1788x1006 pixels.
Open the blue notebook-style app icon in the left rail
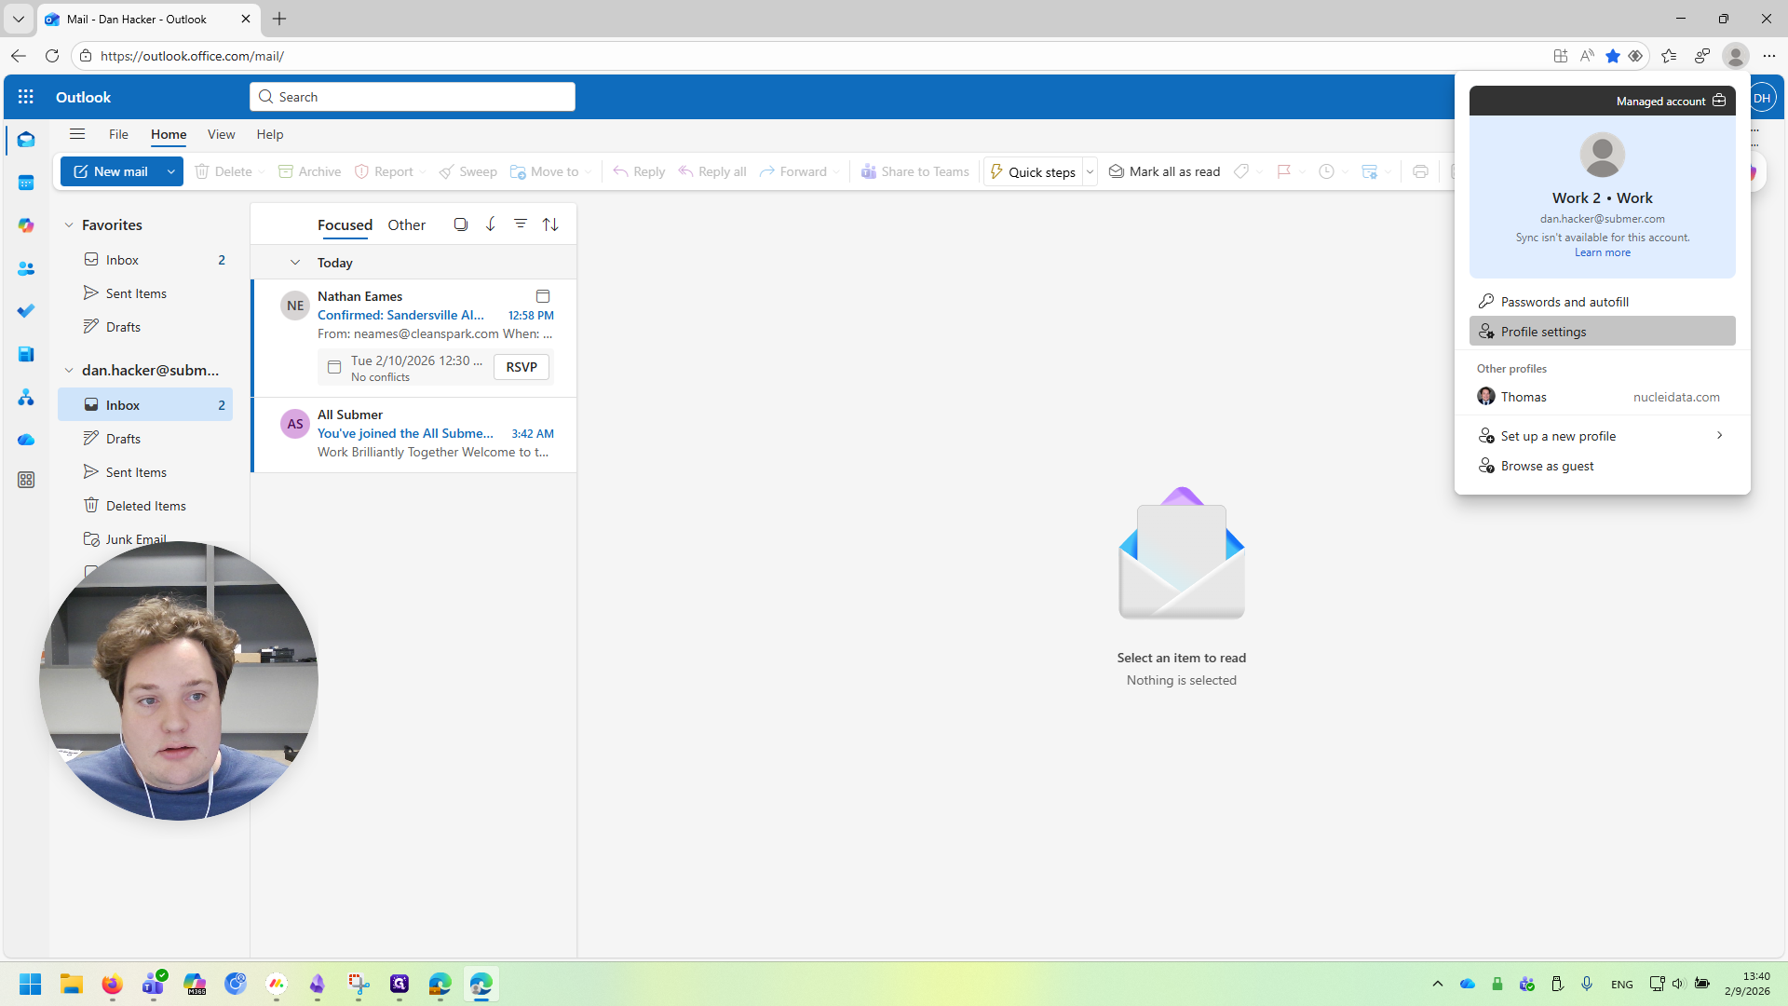coord(26,354)
